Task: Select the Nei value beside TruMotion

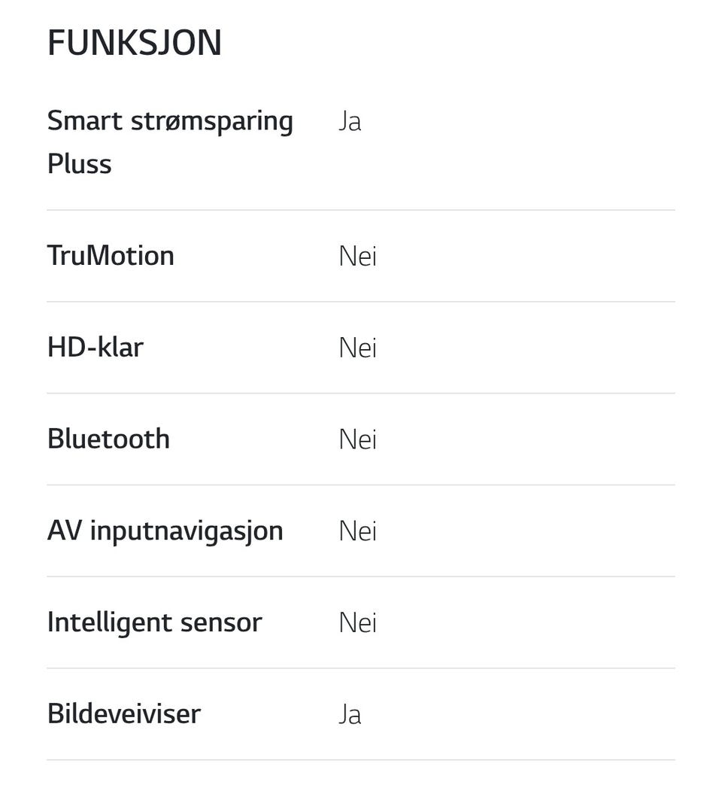Action: point(357,257)
